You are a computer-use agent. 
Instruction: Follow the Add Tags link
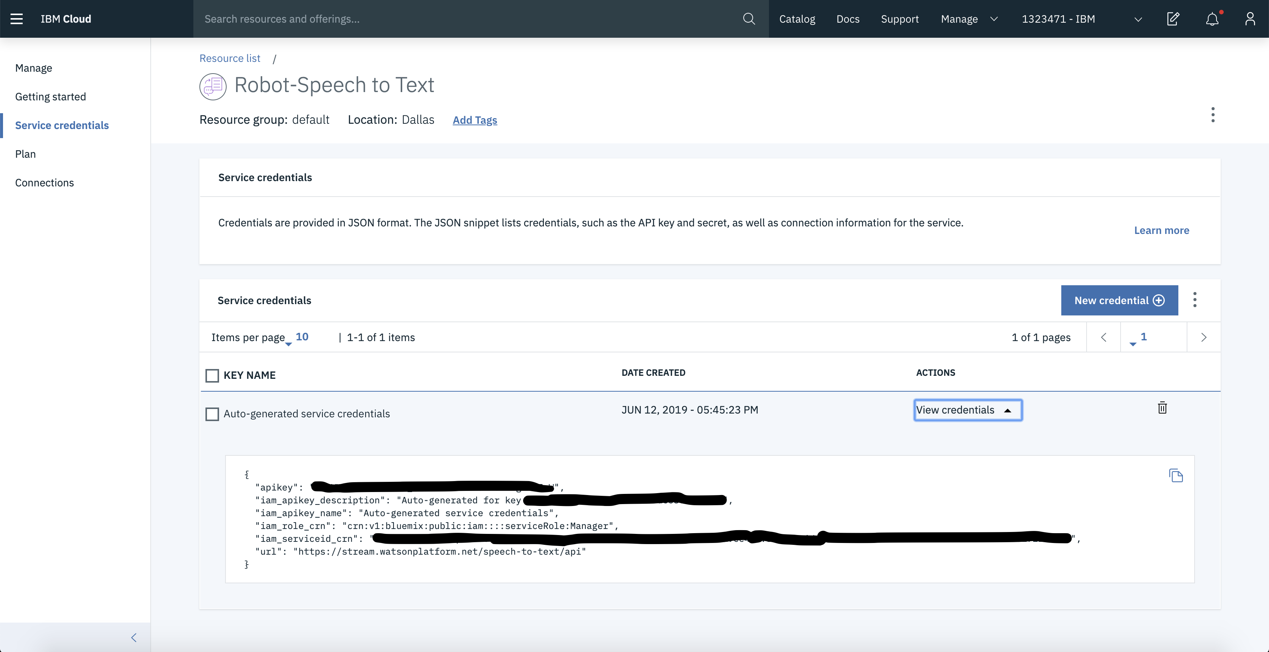click(474, 120)
